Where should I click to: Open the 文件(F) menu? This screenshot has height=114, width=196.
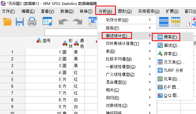point(8,11)
